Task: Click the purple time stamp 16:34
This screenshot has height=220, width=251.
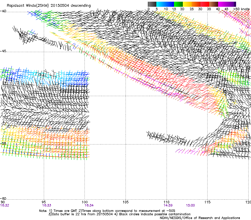Action: pyautogui.click(x=89, y=205)
